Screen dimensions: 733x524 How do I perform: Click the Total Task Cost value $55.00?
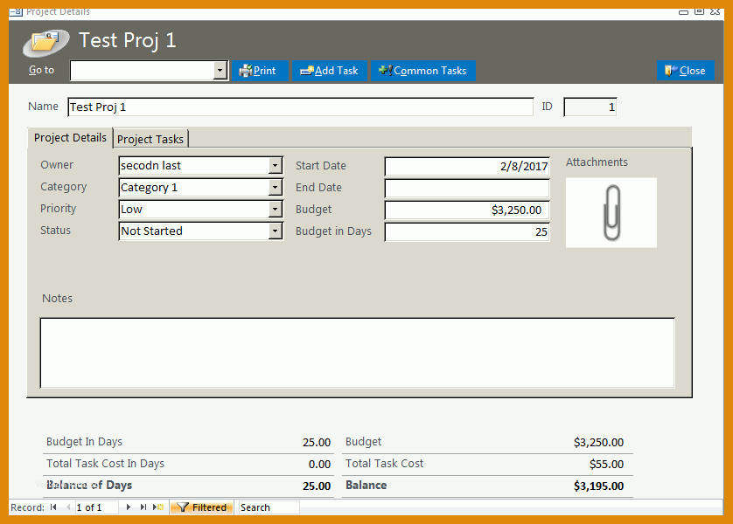point(606,465)
